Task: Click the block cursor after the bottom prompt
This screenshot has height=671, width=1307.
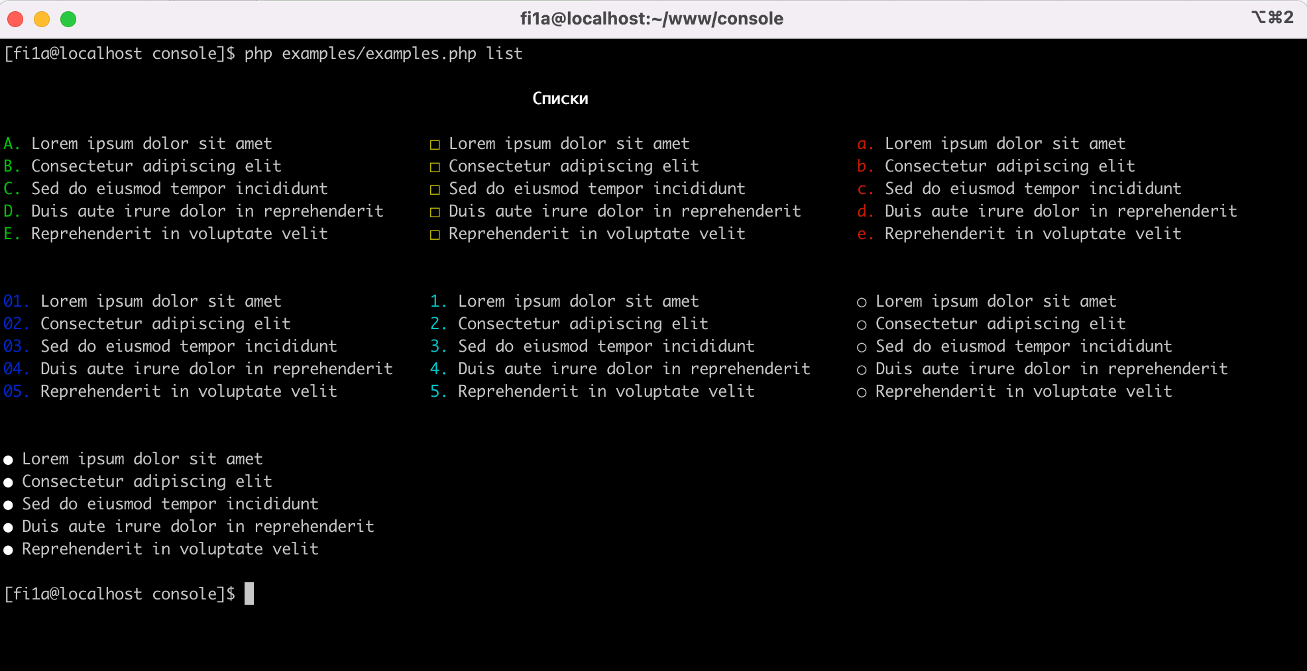Action: pyautogui.click(x=249, y=594)
